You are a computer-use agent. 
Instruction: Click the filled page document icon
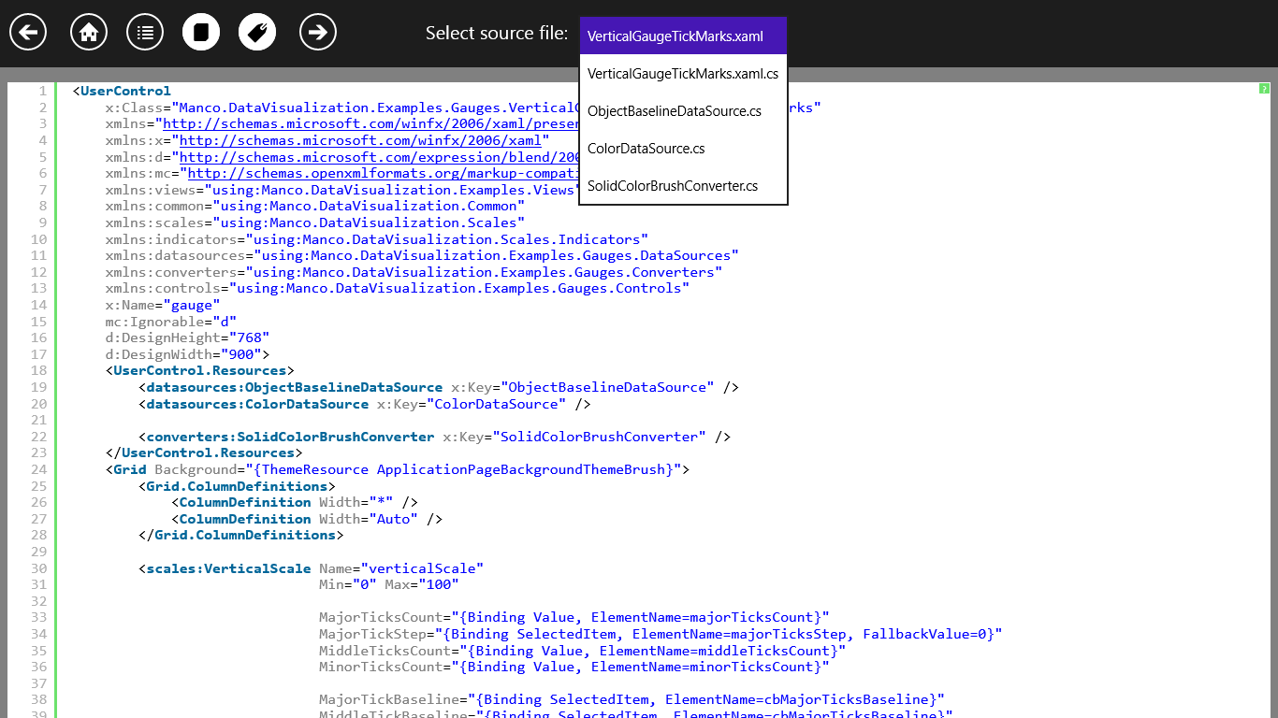click(201, 33)
